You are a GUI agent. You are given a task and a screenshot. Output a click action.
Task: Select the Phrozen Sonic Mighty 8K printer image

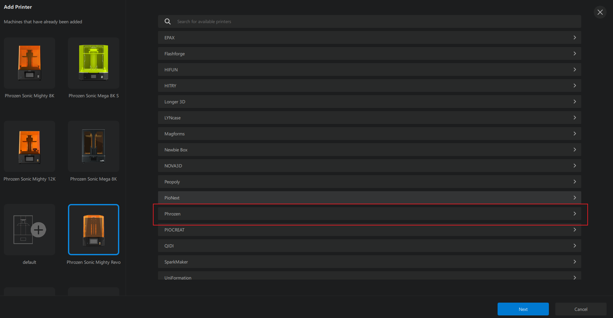(x=29, y=63)
